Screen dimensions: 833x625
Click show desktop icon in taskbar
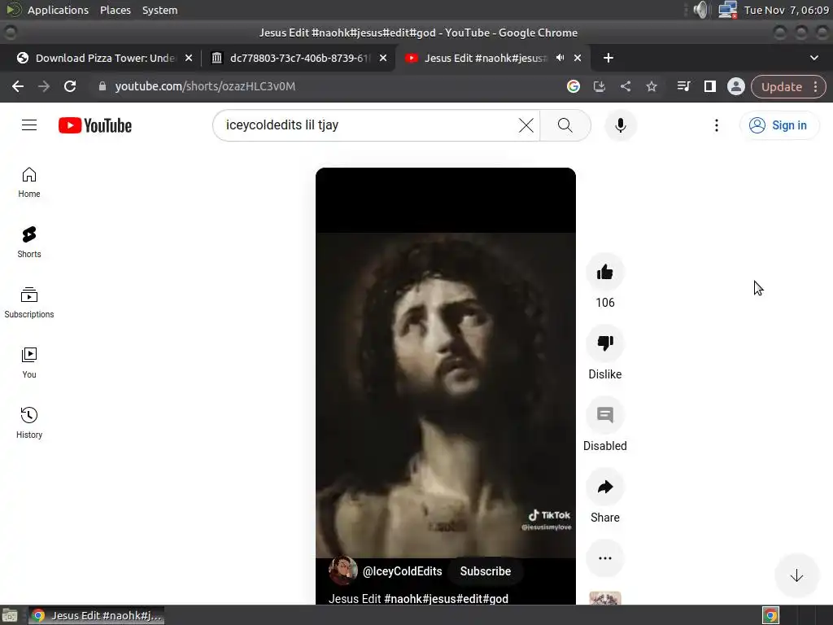point(10,615)
